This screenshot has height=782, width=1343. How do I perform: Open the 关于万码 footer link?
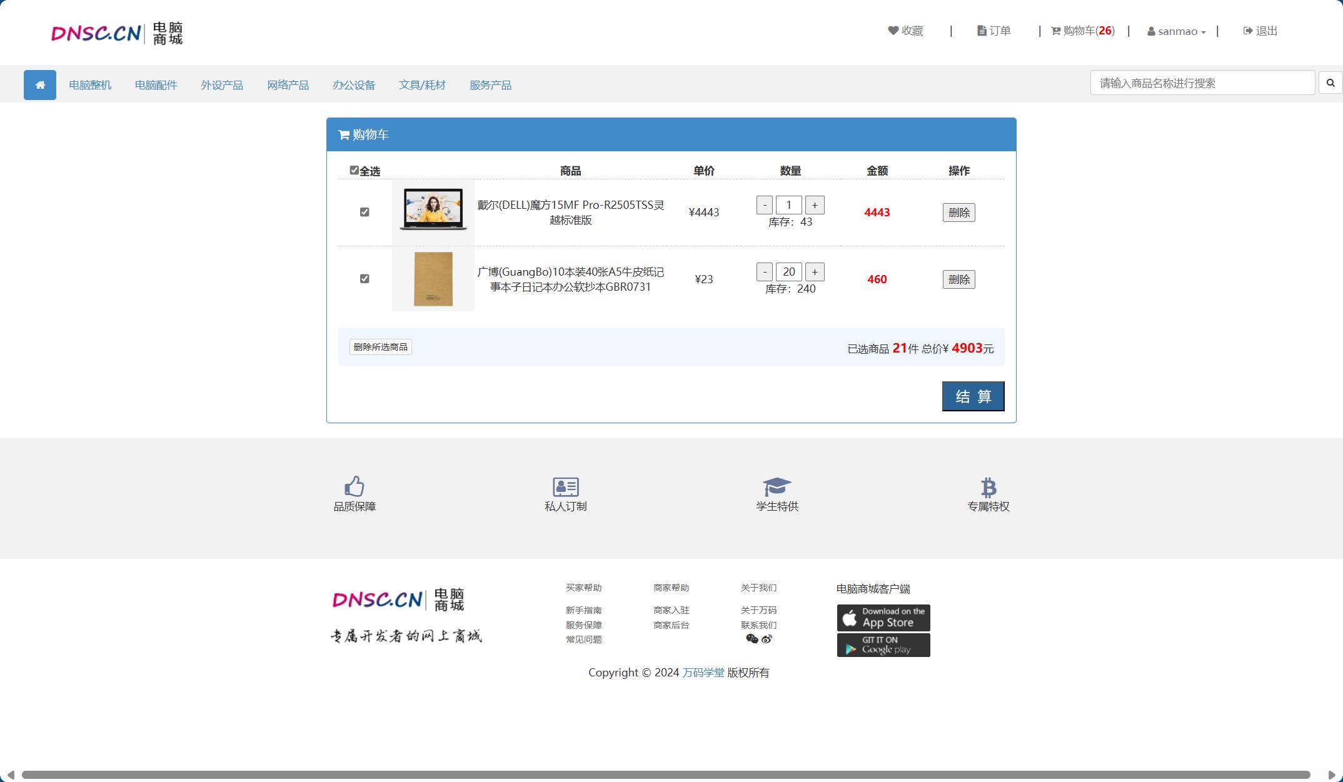click(x=759, y=610)
